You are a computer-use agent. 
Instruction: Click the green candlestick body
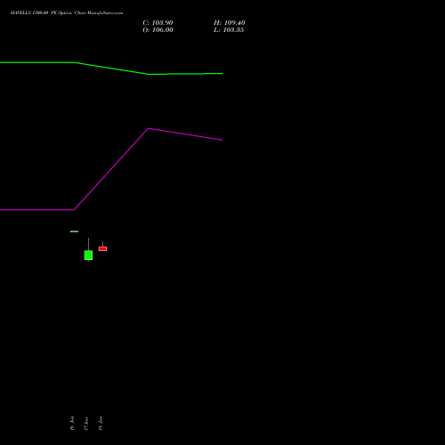pyautogui.click(x=88, y=255)
